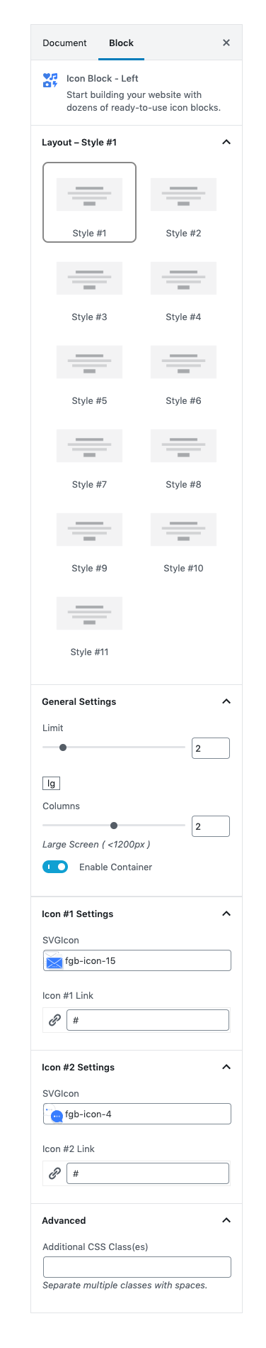Select the Style #2 layout thumbnail
266x1348 pixels.
click(x=183, y=194)
